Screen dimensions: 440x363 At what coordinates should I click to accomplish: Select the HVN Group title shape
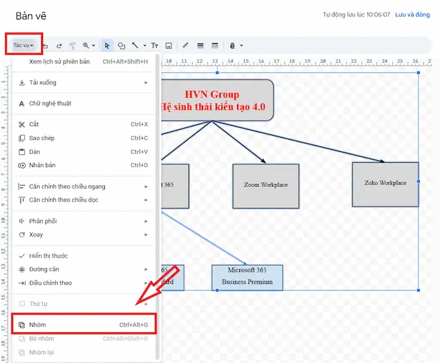[x=217, y=100]
